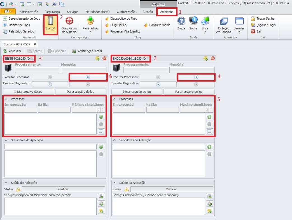Click Parar arquivo de log for TESTE-PC
Viewport: 292px width, 220px height.
coord(81,92)
